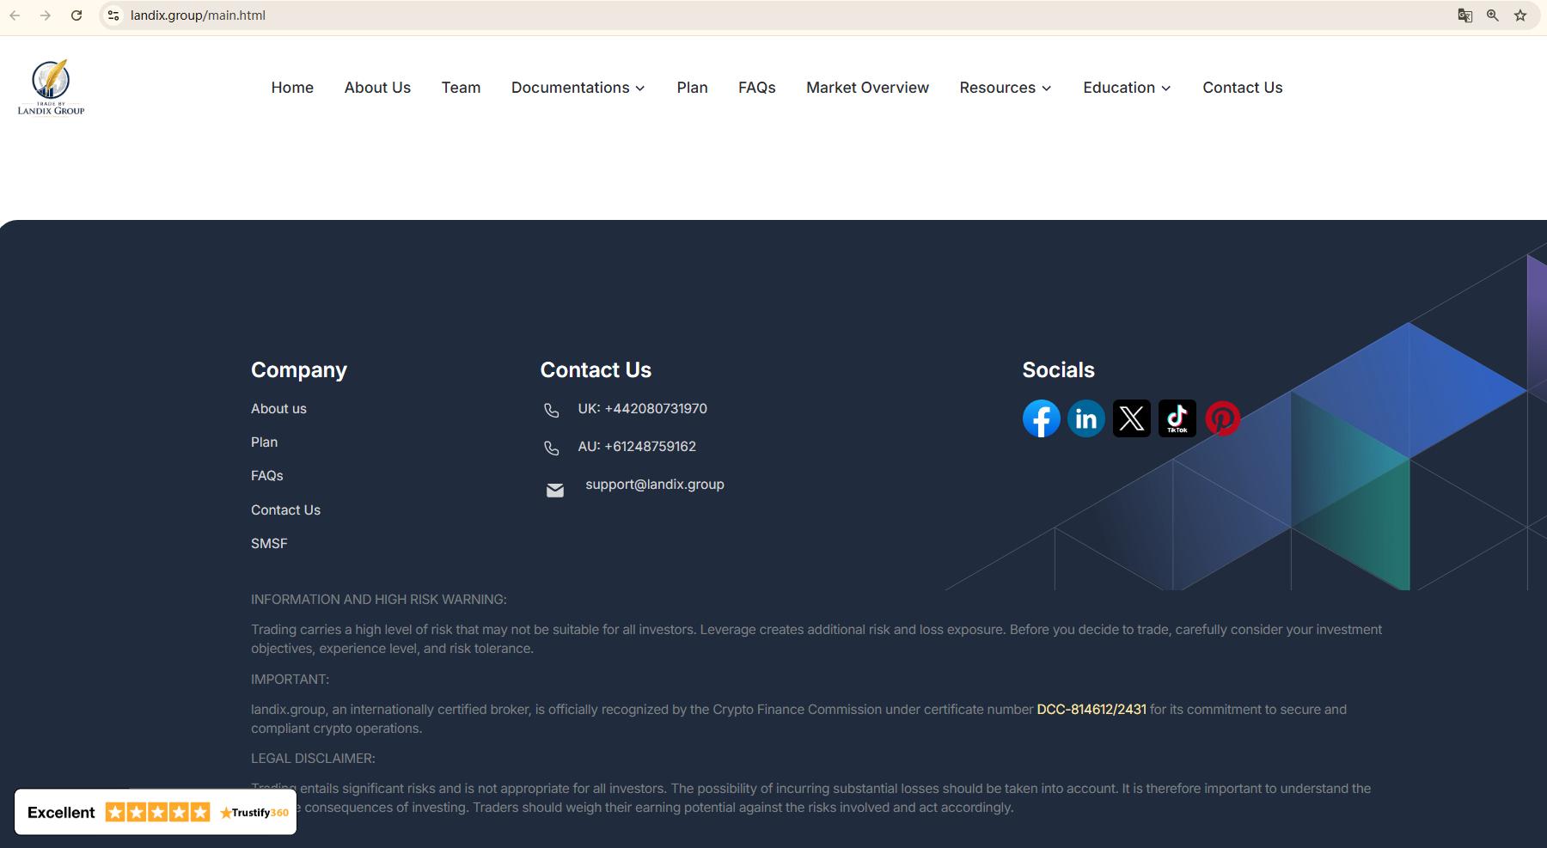Screen dimensions: 1547x848
Task: Open the browser translate icon
Action: point(1465,15)
